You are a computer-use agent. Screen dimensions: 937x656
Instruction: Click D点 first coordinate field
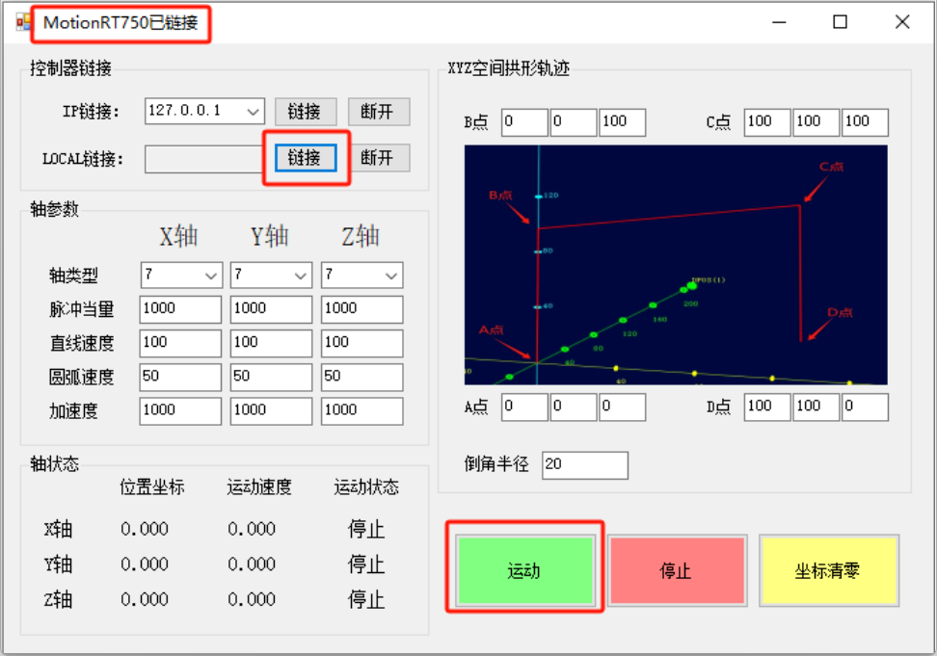click(768, 407)
